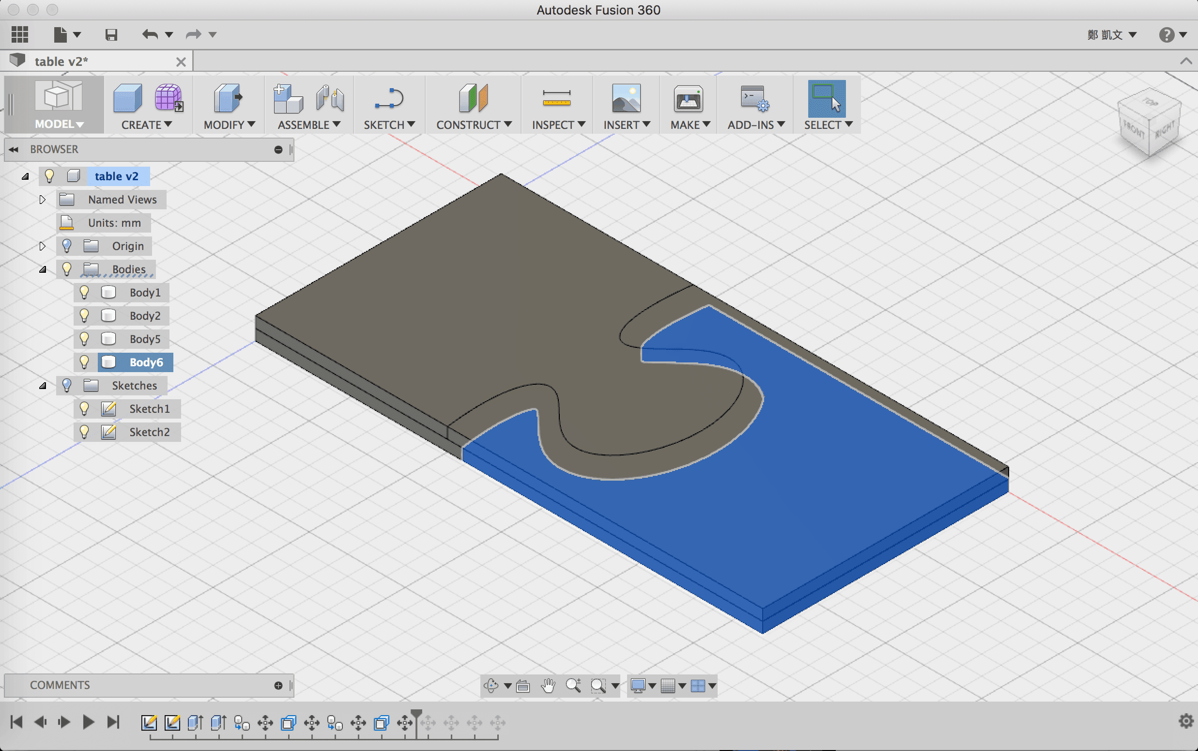Redo the last undone action
This screenshot has width=1198, height=751.
tap(193, 34)
